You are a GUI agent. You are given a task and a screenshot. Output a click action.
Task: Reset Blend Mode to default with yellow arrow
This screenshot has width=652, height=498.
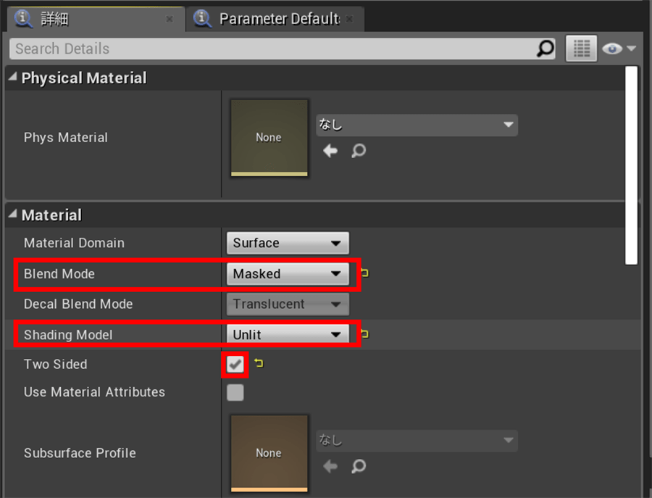(x=364, y=273)
